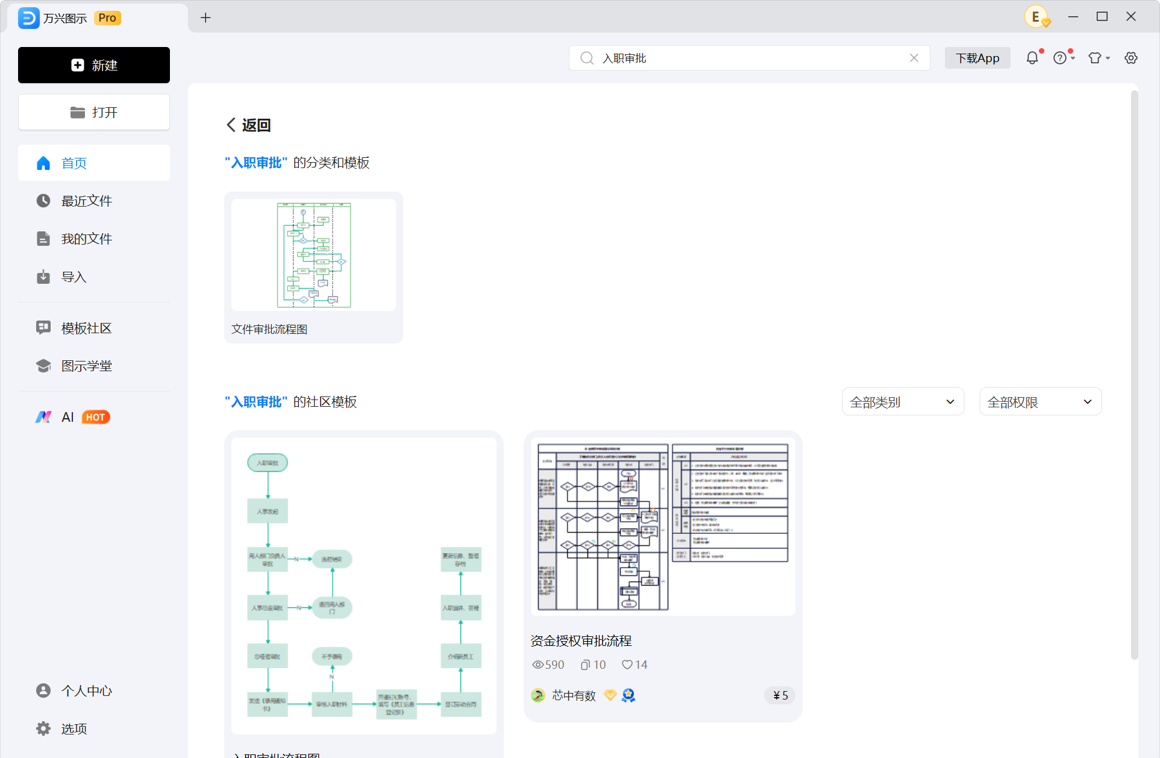This screenshot has width=1160, height=758.
Task: Click the plus icon on 新建 button
Action: coord(78,65)
